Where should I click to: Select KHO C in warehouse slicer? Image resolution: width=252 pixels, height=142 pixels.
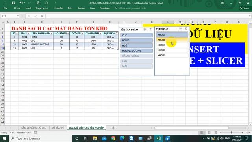(172, 45)
